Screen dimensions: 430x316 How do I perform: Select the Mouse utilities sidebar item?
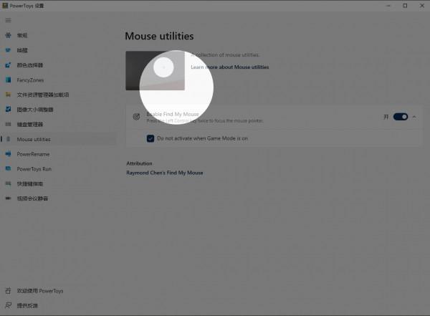[x=34, y=139]
